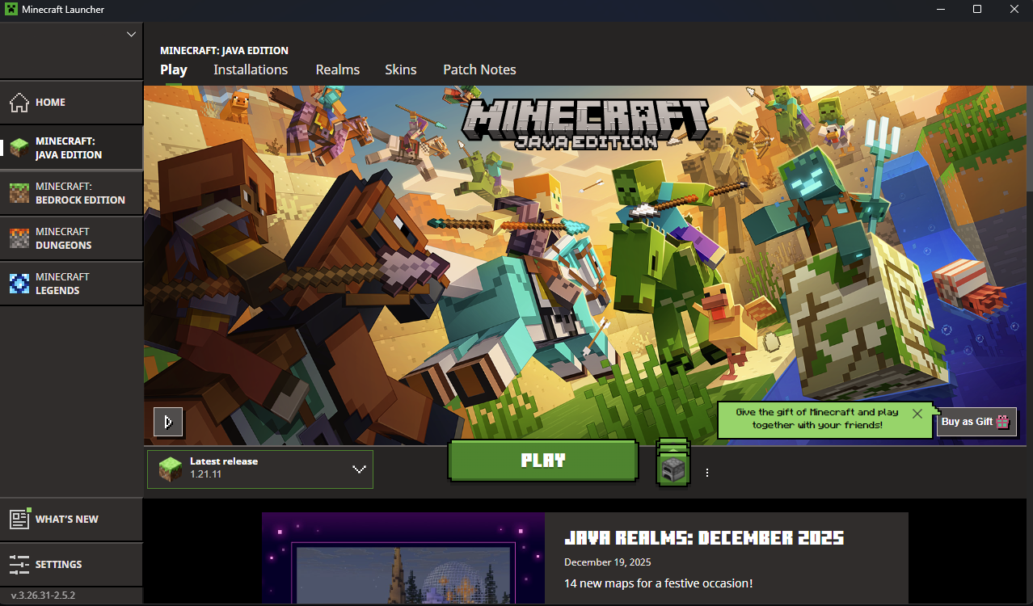Open What's New news icon
Image resolution: width=1033 pixels, height=606 pixels.
click(x=20, y=520)
